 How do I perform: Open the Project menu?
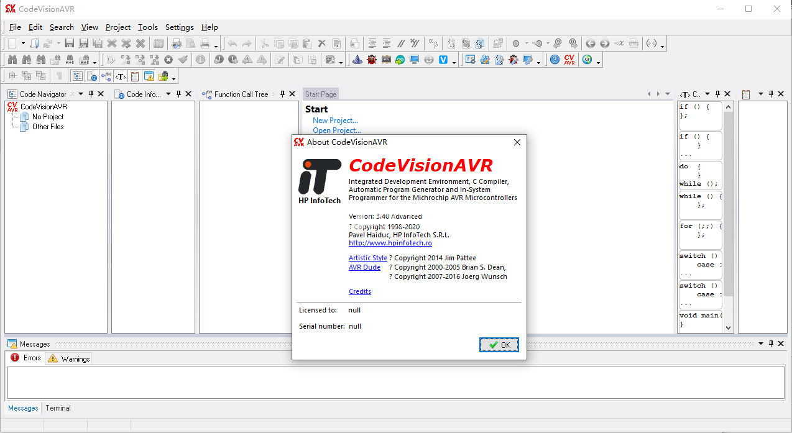[118, 27]
